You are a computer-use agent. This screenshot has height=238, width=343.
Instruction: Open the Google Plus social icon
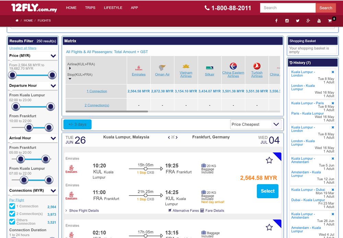click(308, 21)
